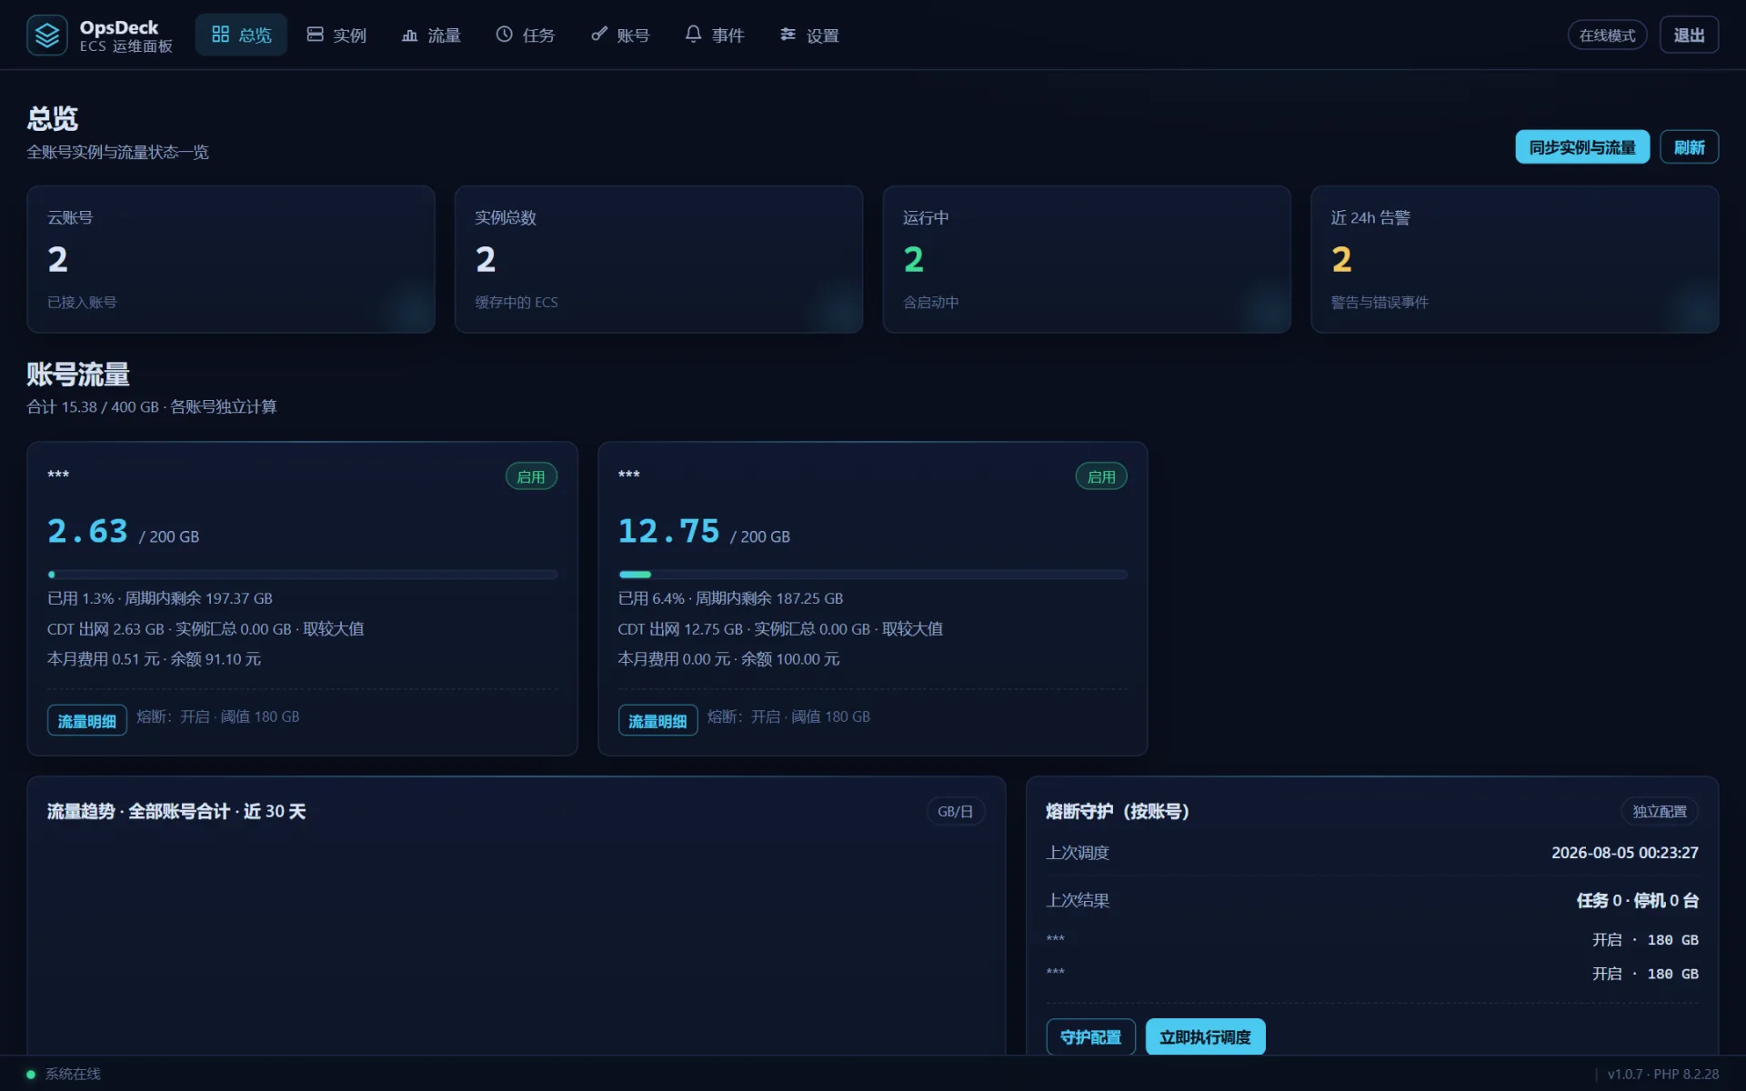
Task: Click the 在线模式 badge
Action: 1607,35
